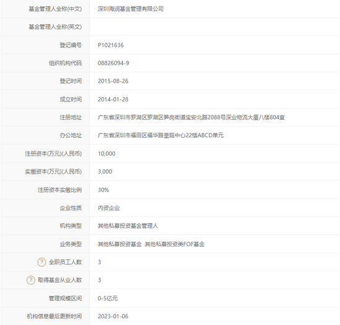Click the label 登记编号
Viewport: 340px width, 325px height.
tap(70, 45)
